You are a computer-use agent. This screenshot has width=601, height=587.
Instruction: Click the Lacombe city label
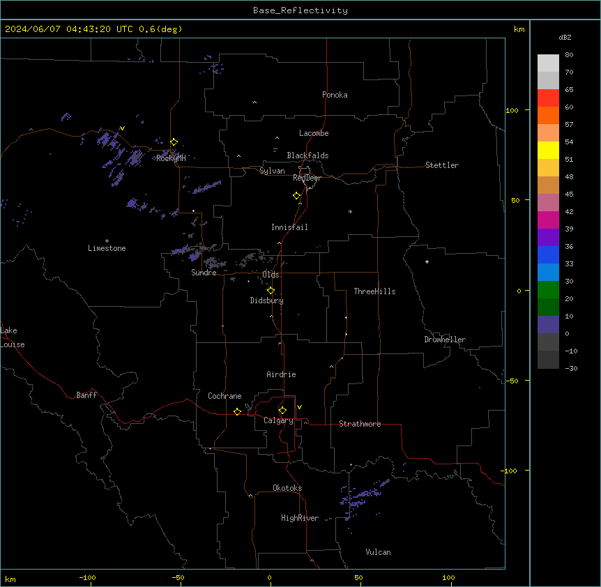click(314, 133)
